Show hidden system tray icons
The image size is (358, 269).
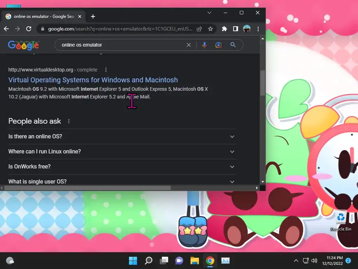296,261
